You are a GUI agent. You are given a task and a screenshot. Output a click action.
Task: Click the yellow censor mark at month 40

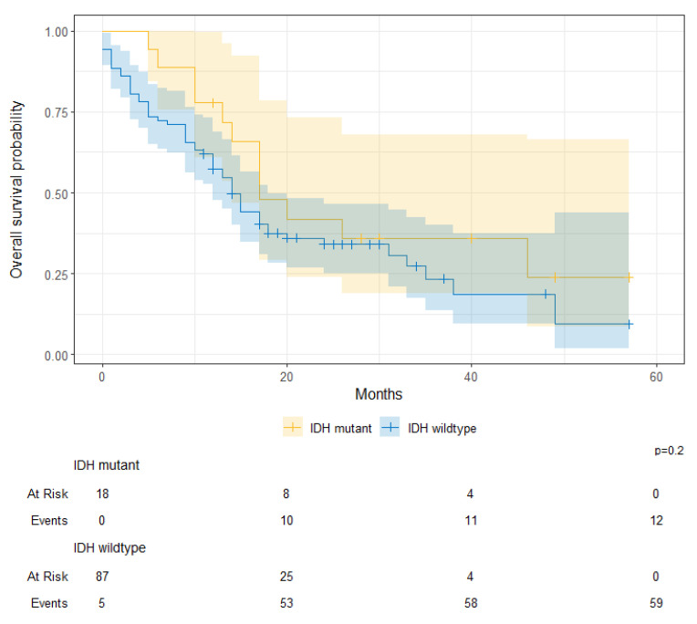[x=471, y=239]
